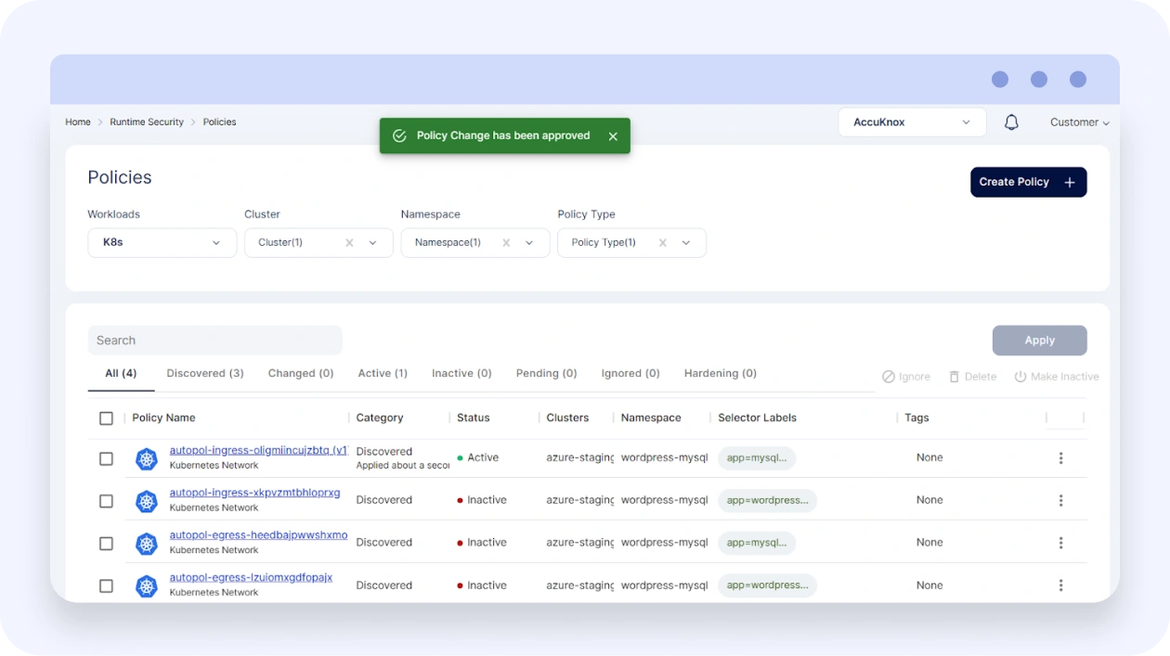The image size is (1170, 656).
Task: Switch to the Discovered (3) tab
Action: pyautogui.click(x=205, y=373)
